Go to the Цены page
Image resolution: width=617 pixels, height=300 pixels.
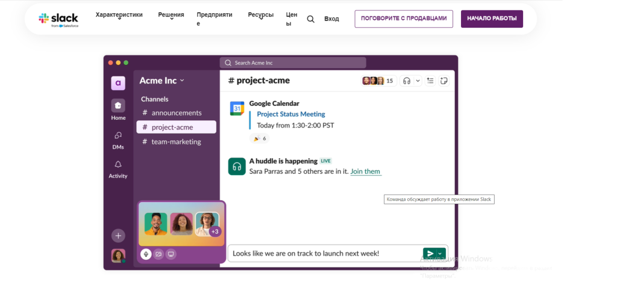coord(292,19)
